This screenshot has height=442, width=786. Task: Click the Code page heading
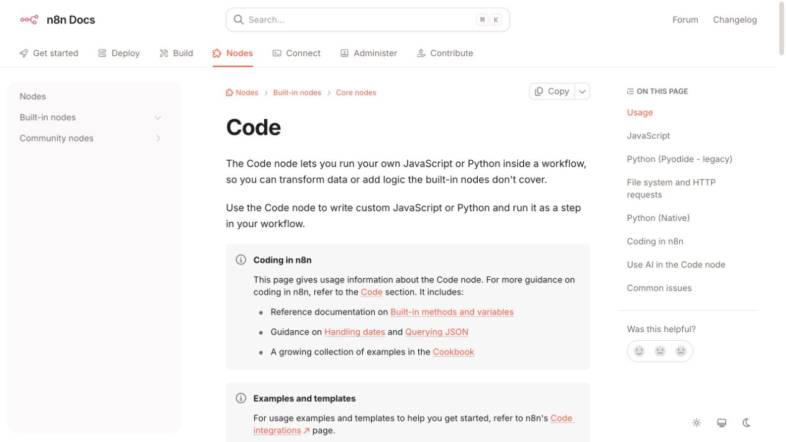(254, 127)
